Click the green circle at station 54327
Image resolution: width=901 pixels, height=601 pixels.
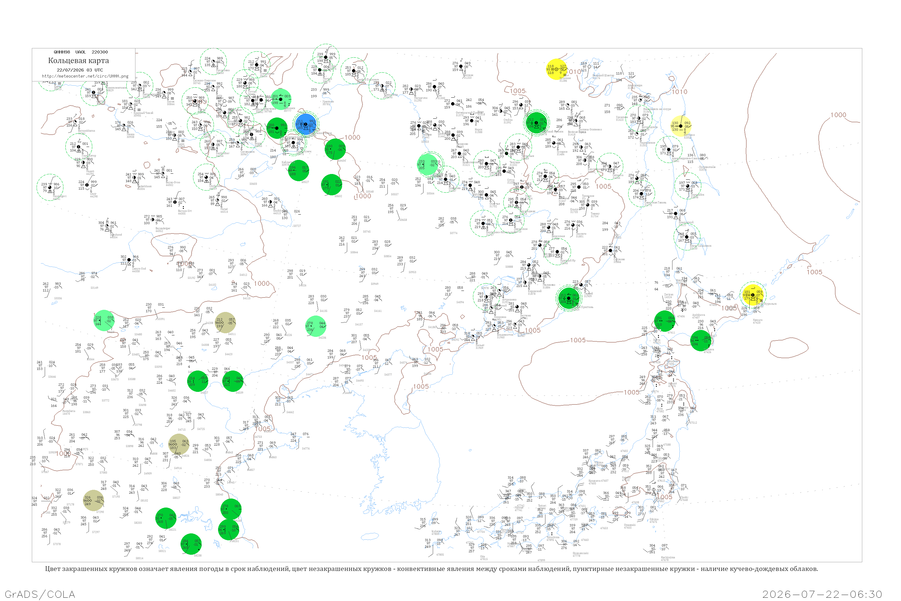pyautogui.click(x=198, y=381)
